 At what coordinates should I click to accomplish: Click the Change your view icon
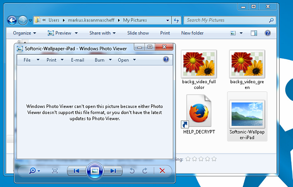pyautogui.click(x=233, y=33)
